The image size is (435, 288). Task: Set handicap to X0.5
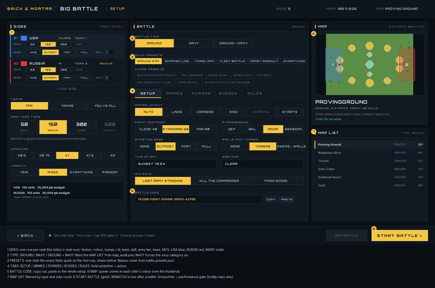pyautogui.click(x=22, y=156)
